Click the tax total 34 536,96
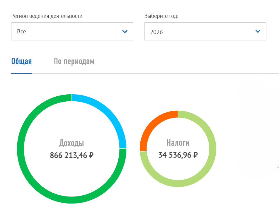The image size is (279, 212). [175, 155]
